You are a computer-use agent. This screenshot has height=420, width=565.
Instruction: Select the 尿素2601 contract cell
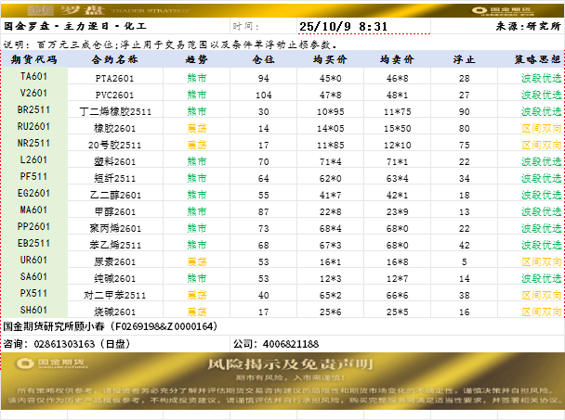click(115, 261)
